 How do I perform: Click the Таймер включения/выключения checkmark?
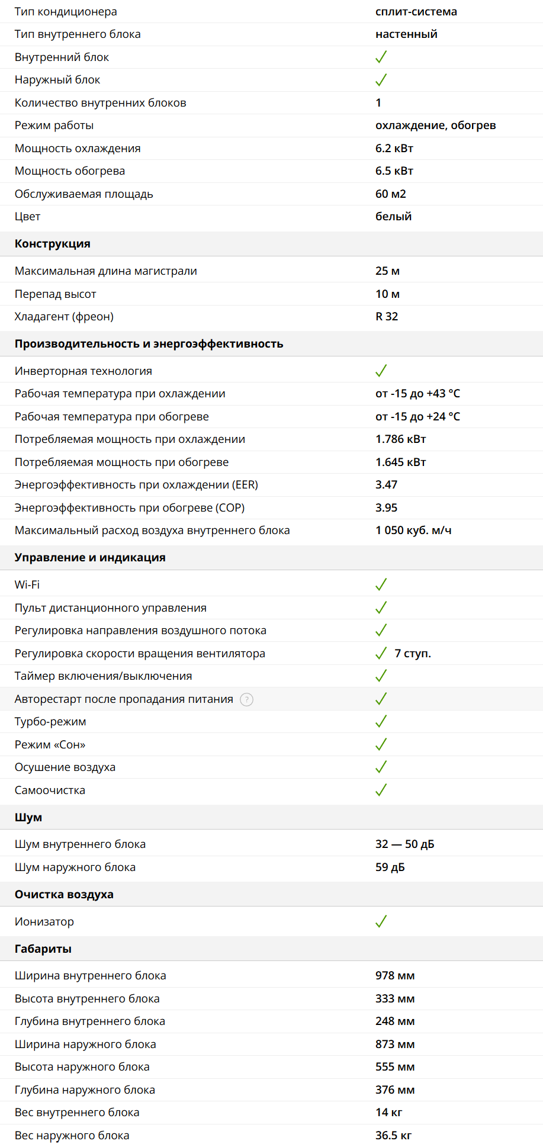381,676
